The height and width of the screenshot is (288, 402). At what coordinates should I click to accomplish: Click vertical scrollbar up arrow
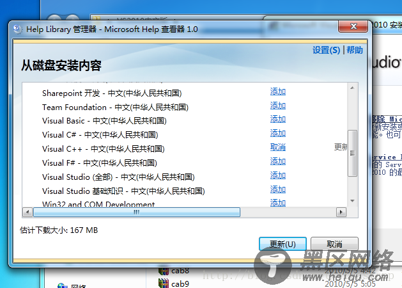point(352,88)
